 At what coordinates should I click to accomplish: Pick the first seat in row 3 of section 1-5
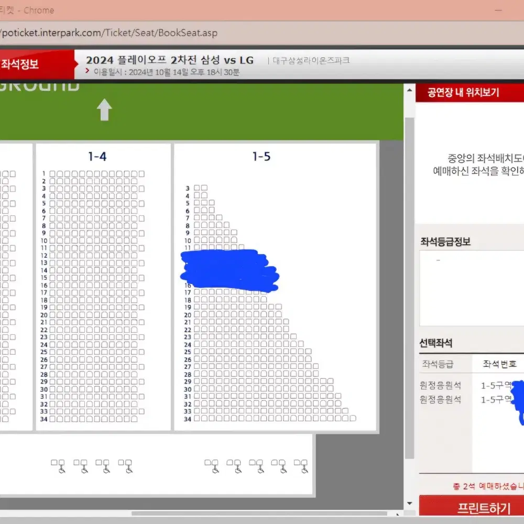point(197,188)
